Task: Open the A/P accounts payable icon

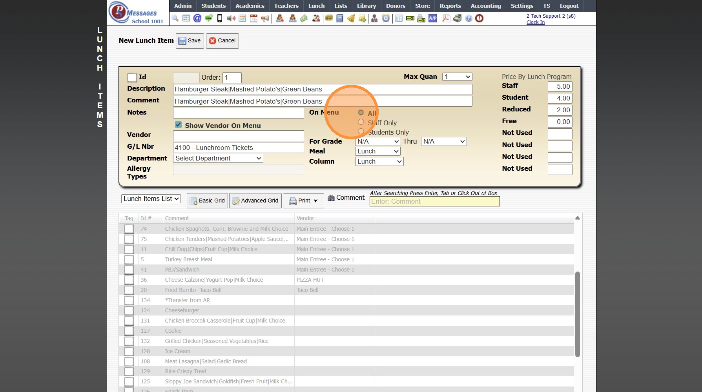Action: (432, 18)
